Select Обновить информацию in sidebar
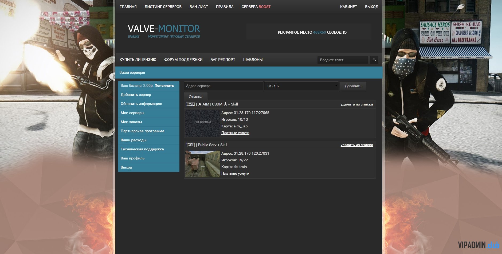502x254 pixels. 149,104
